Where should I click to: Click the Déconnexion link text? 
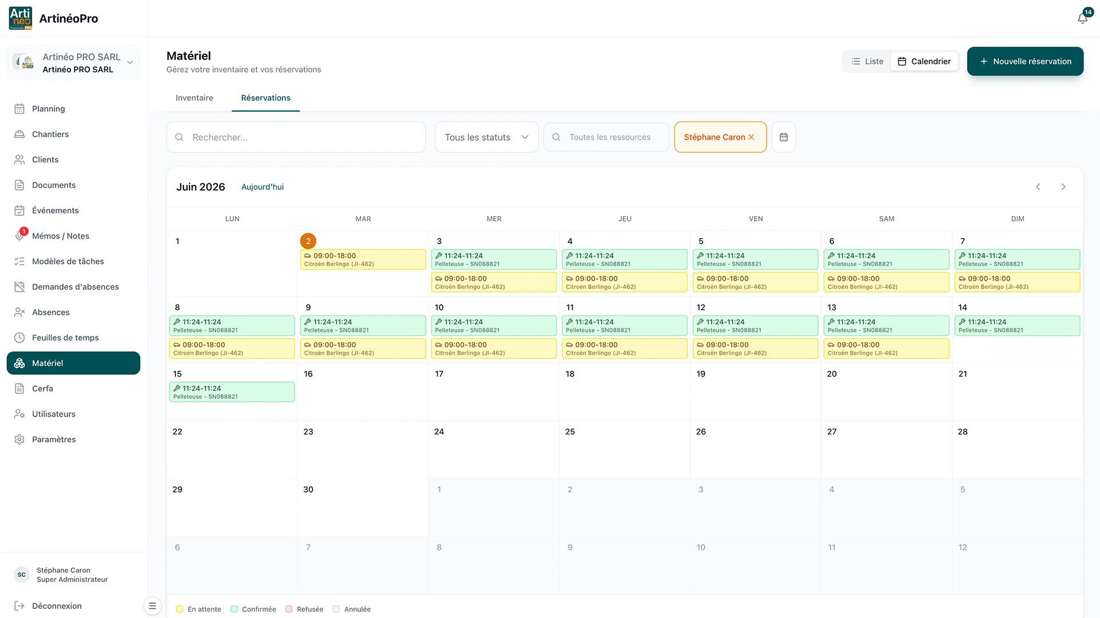click(57, 606)
